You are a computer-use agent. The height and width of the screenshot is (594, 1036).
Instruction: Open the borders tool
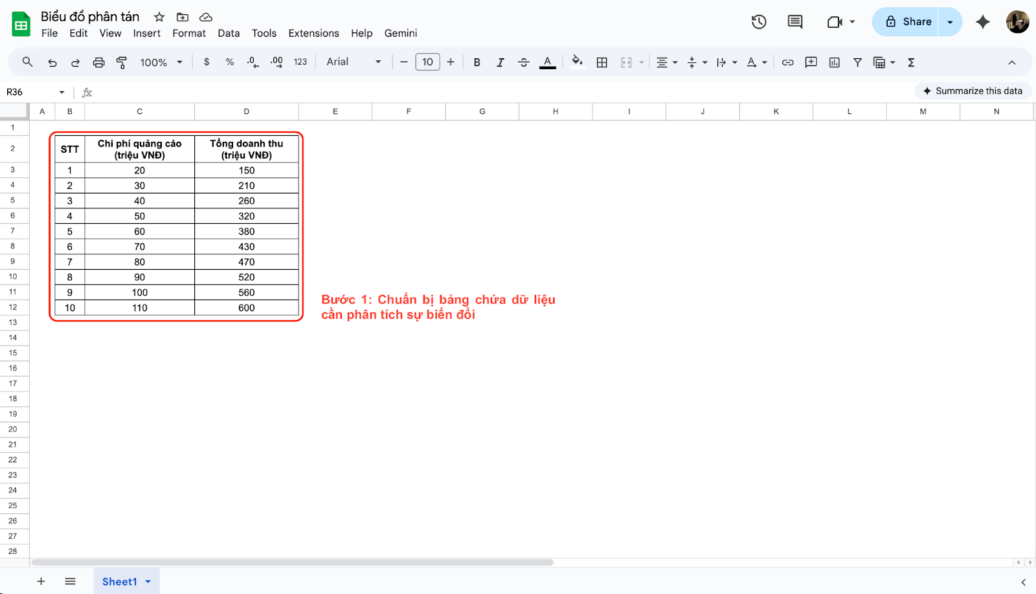pyautogui.click(x=602, y=62)
